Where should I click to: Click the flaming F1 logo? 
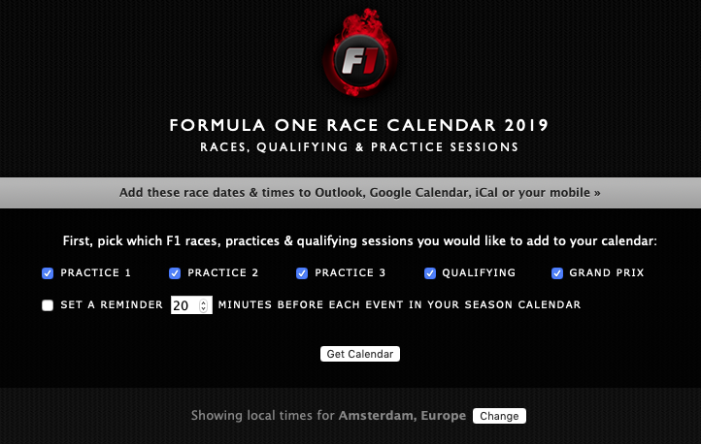click(x=360, y=52)
